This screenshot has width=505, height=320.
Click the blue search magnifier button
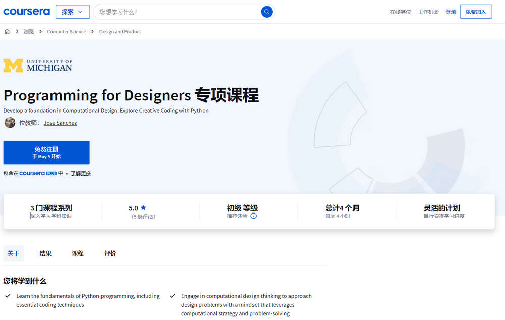[x=266, y=12]
